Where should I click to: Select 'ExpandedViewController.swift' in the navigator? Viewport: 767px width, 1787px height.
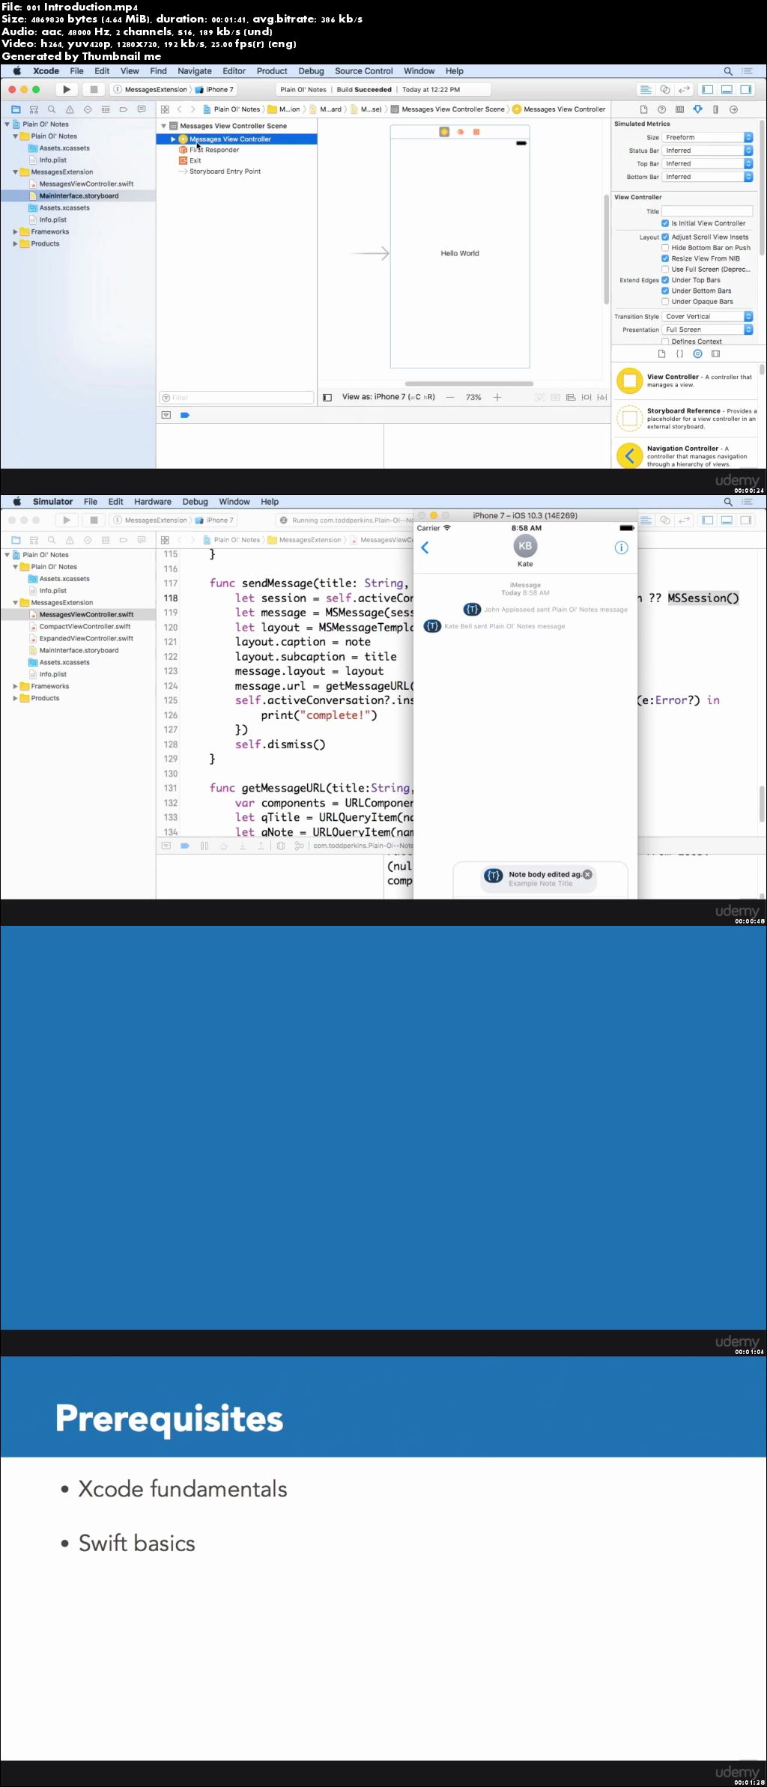(x=86, y=638)
